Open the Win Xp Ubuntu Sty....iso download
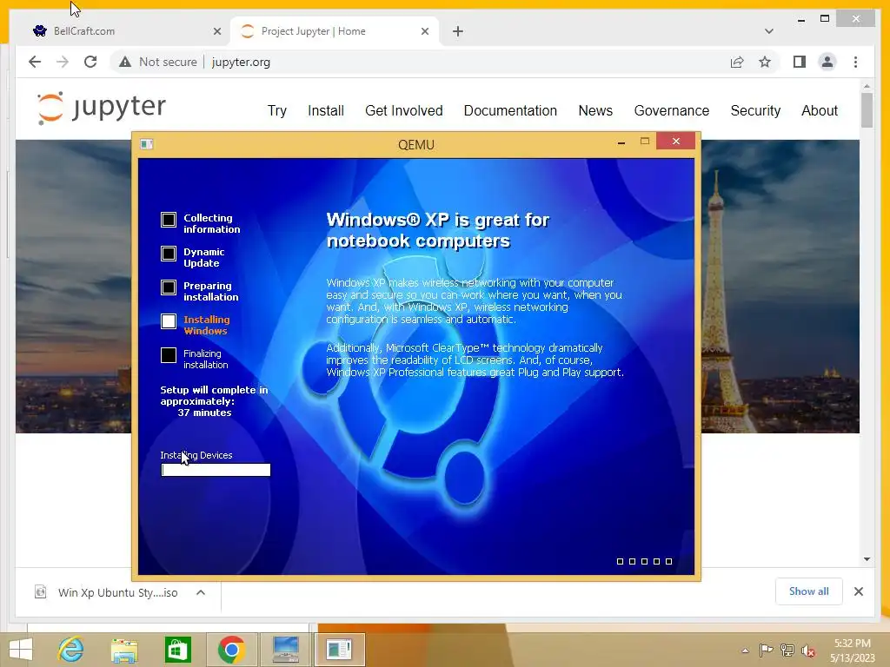 click(x=118, y=592)
